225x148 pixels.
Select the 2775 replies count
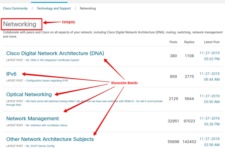(x=189, y=77)
